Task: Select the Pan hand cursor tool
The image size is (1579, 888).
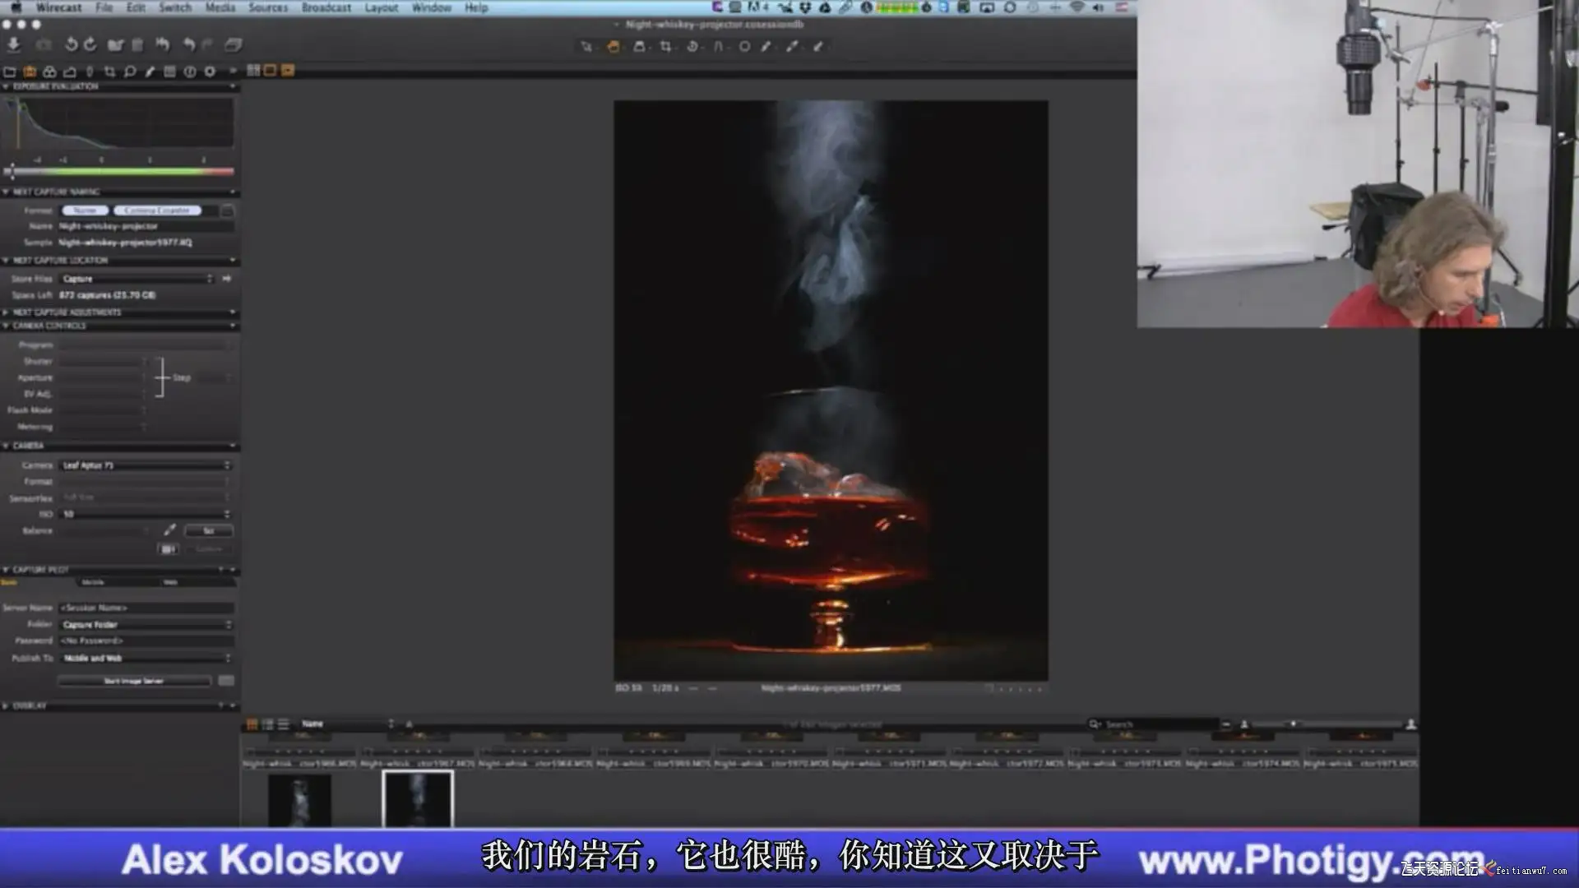Action: pyautogui.click(x=613, y=47)
